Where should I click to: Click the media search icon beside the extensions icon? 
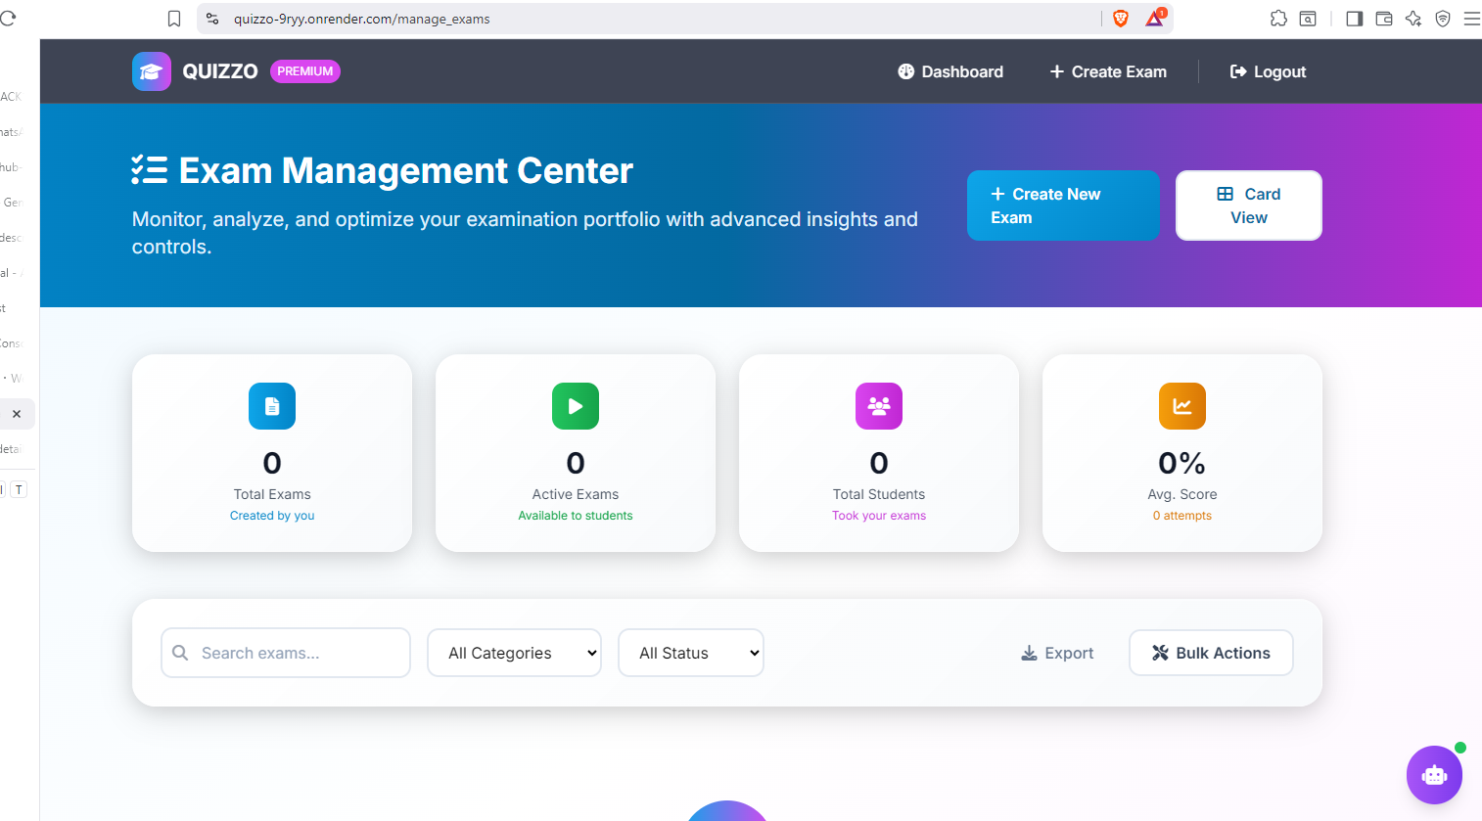click(x=1308, y=19)
